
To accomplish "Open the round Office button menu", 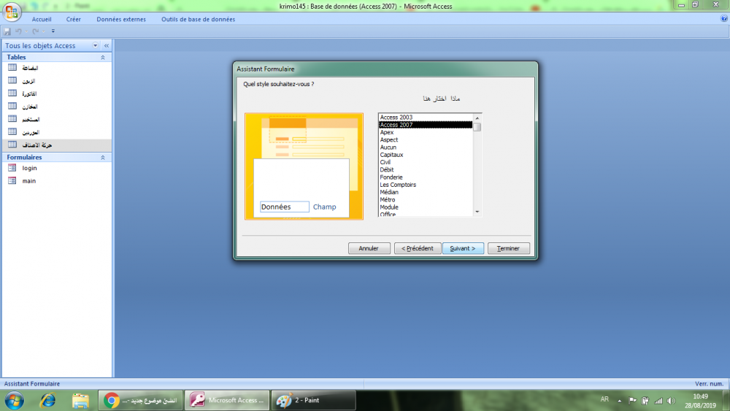I will 12,11.
